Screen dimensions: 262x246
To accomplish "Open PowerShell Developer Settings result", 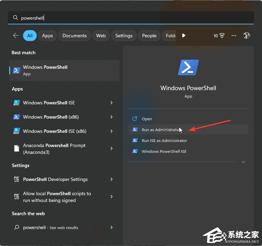I will click(x=64, y=179).
